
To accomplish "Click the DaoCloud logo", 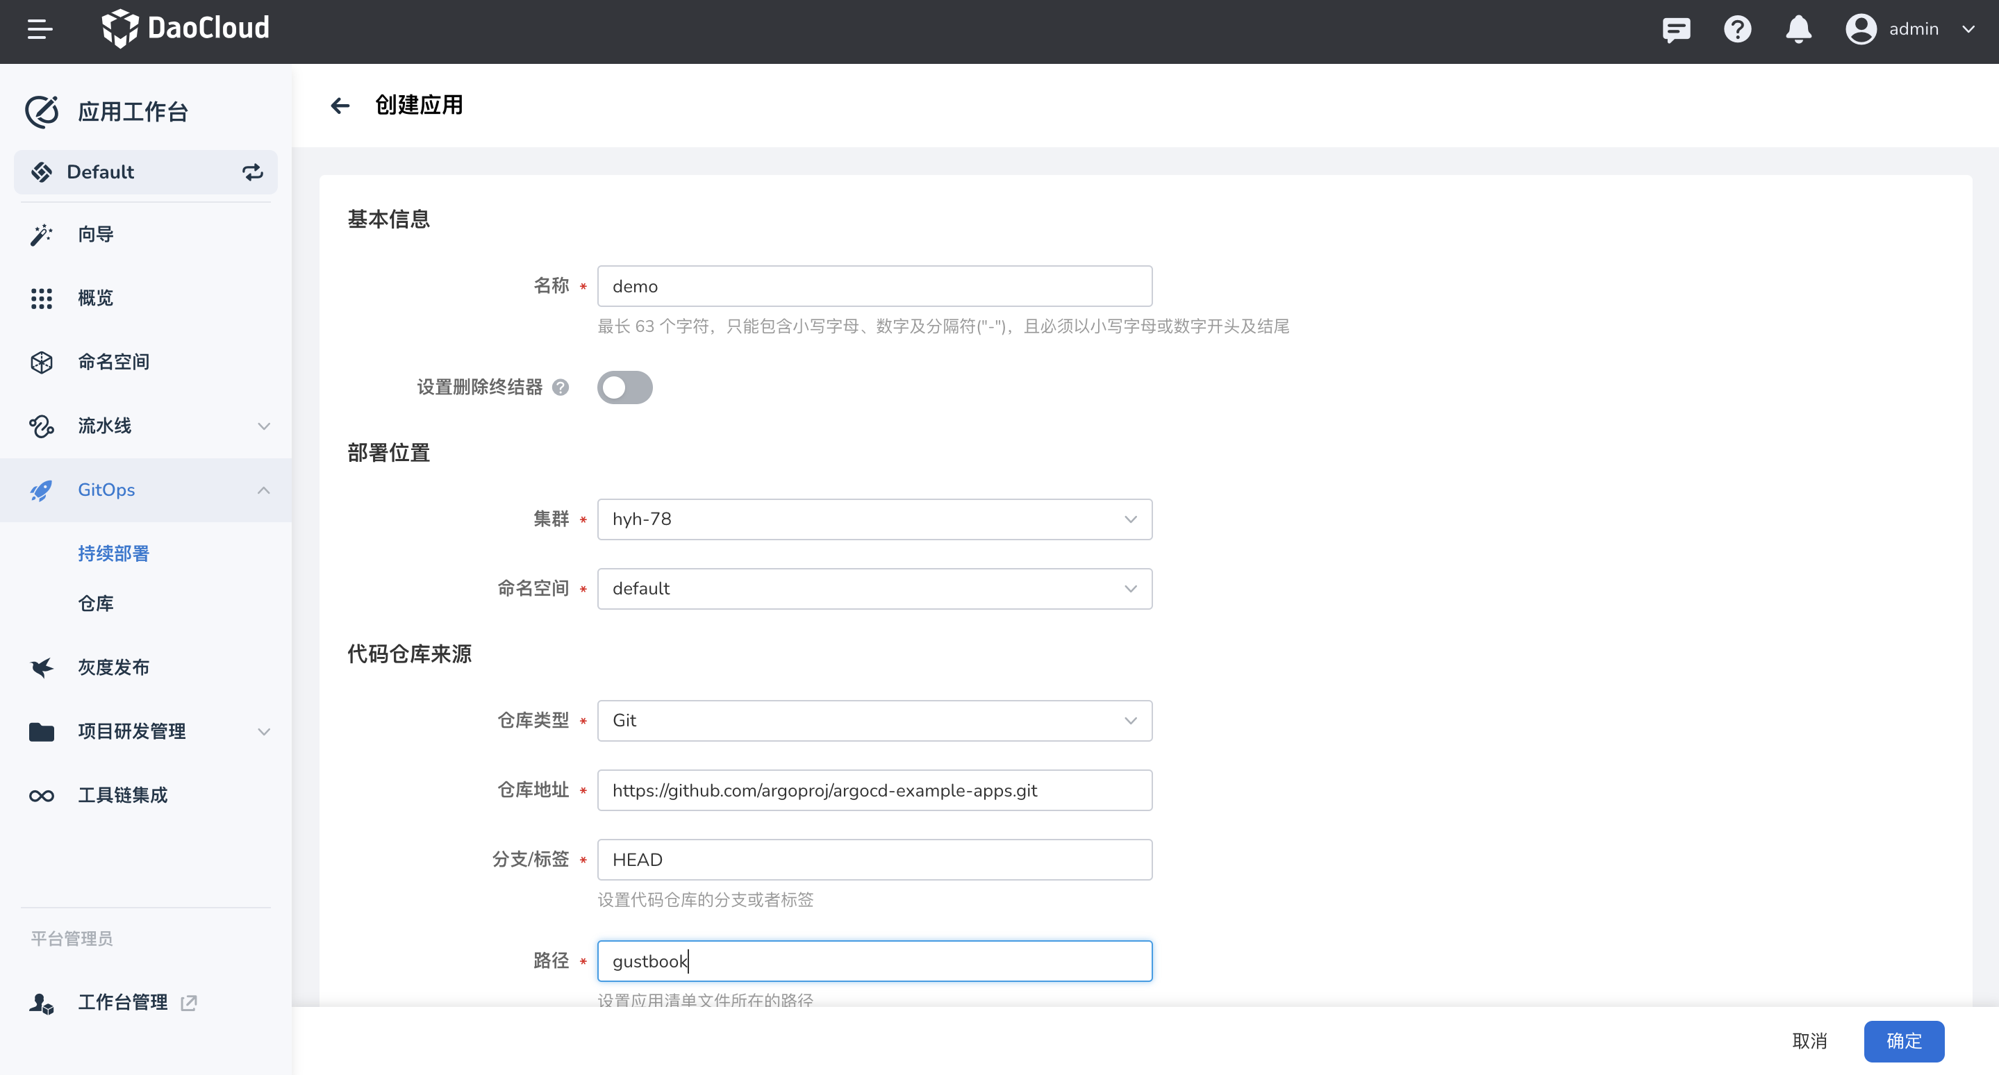I will (186, 28).
